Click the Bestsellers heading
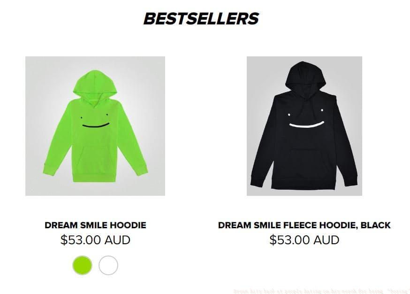This screenshot has width=410, height=294. [201, 19]
